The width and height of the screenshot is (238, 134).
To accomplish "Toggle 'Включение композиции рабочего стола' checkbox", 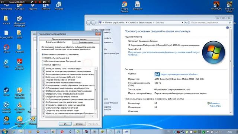I will point(44,77).
